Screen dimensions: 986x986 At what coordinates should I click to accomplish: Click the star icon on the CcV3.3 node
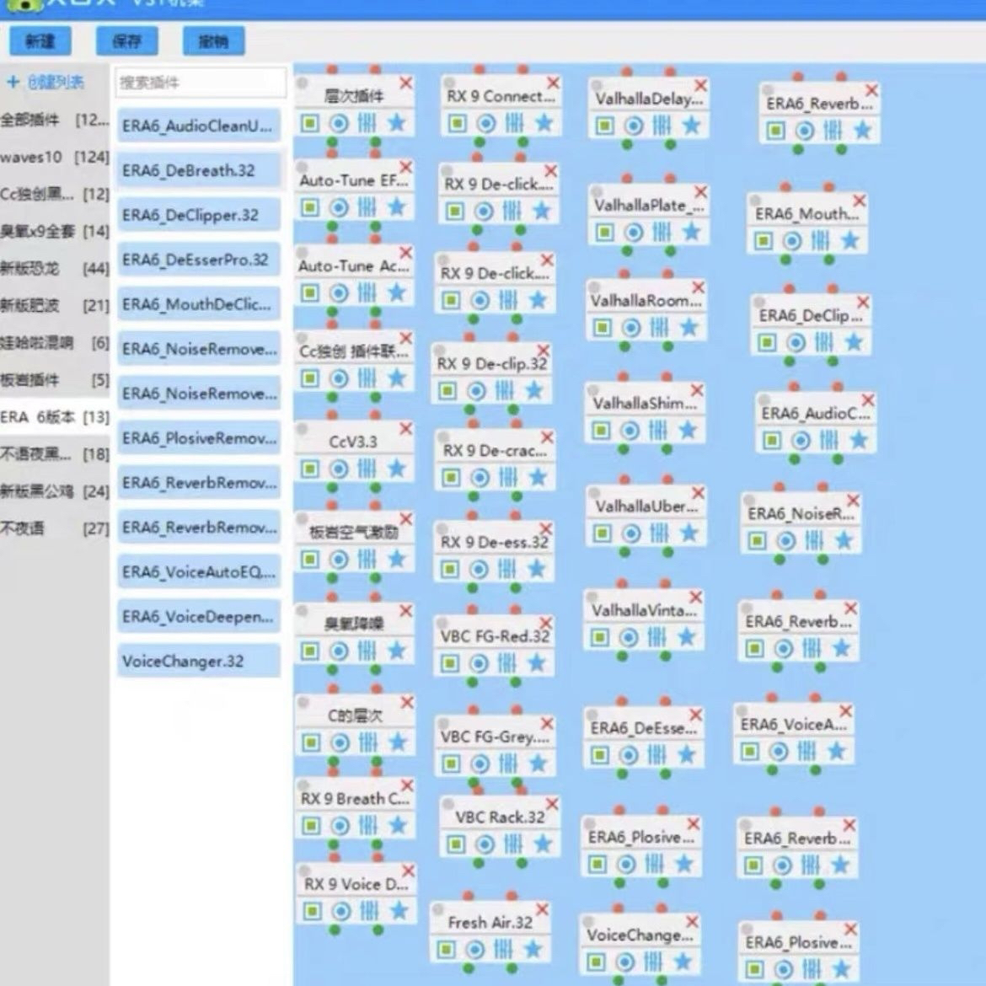pyautogui.click(x=396, y=469)
